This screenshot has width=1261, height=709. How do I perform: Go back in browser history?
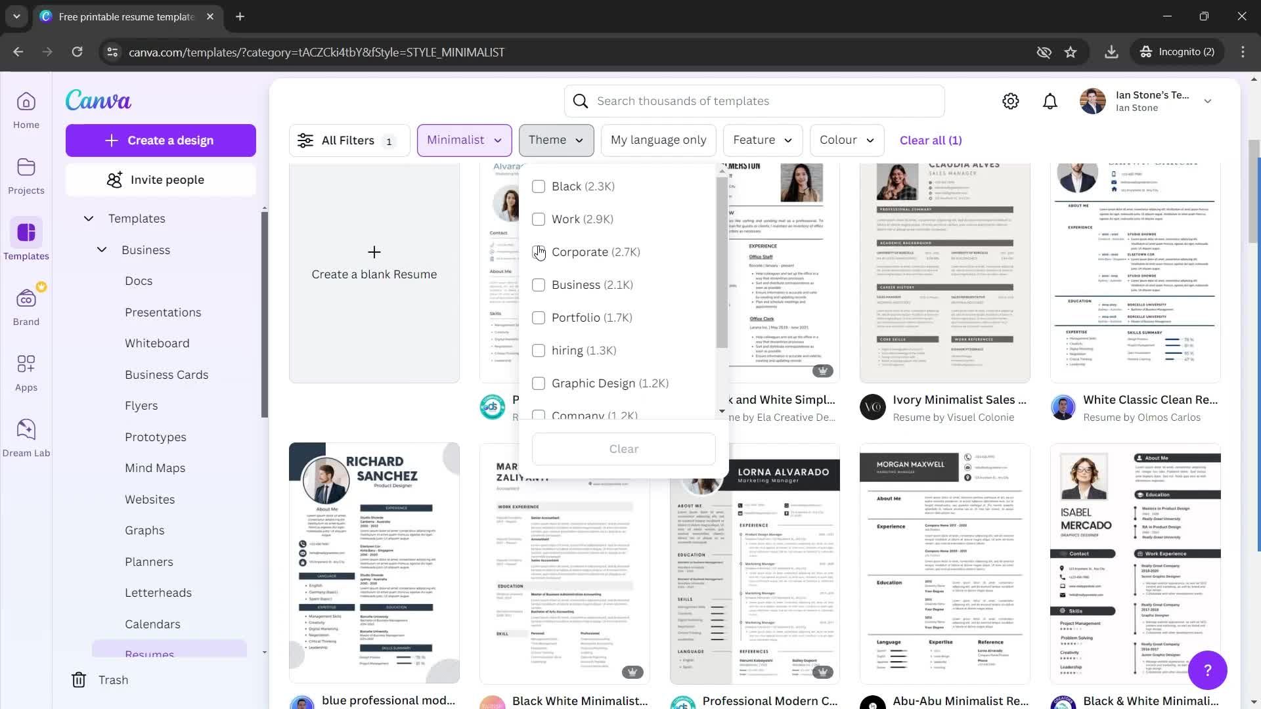point(18,52)
